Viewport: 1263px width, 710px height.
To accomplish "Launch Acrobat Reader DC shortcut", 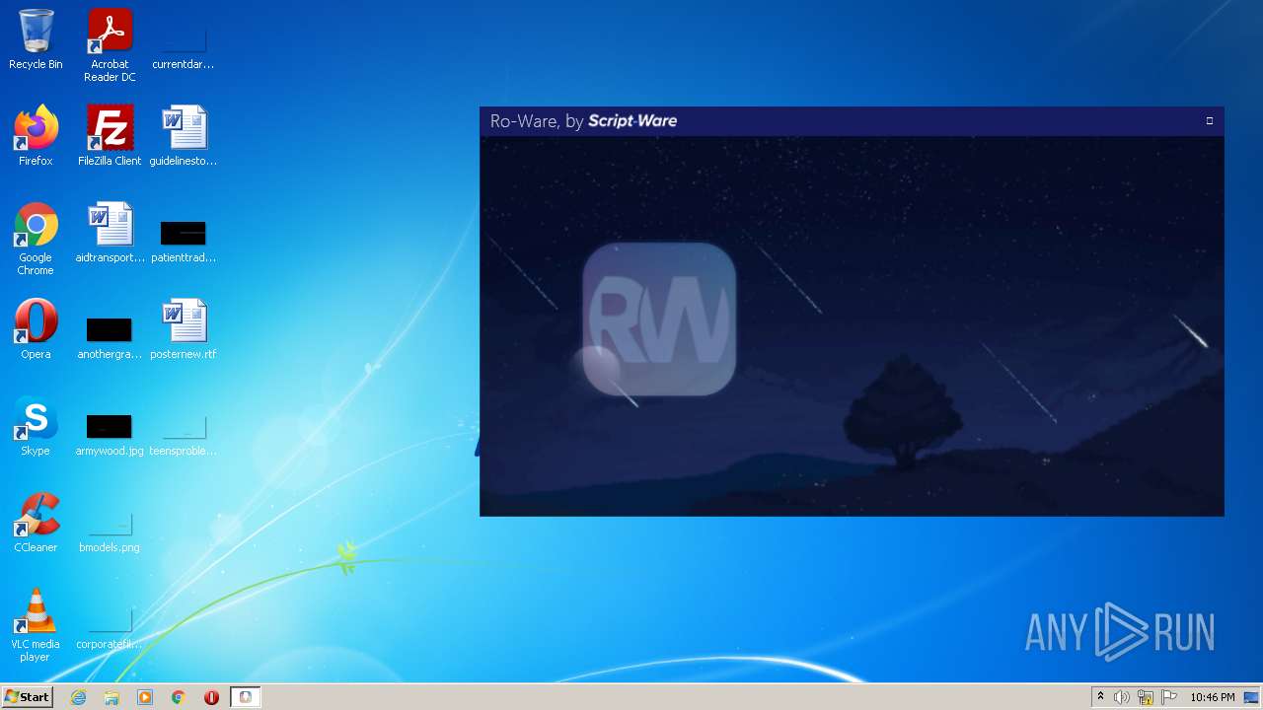I will (x=110, y=45).
